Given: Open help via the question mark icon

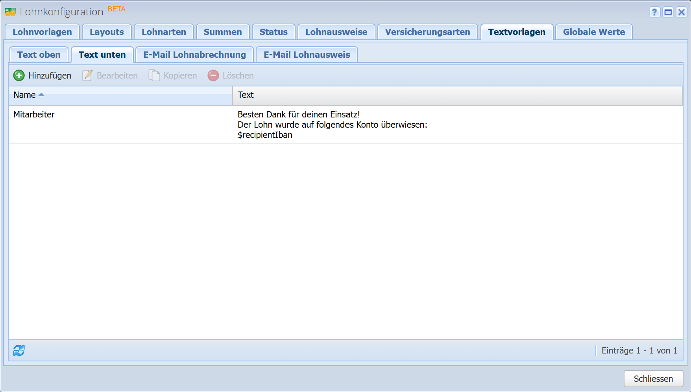Looking at the screenshot, I should pyautogui.click(x=654, y=12).
